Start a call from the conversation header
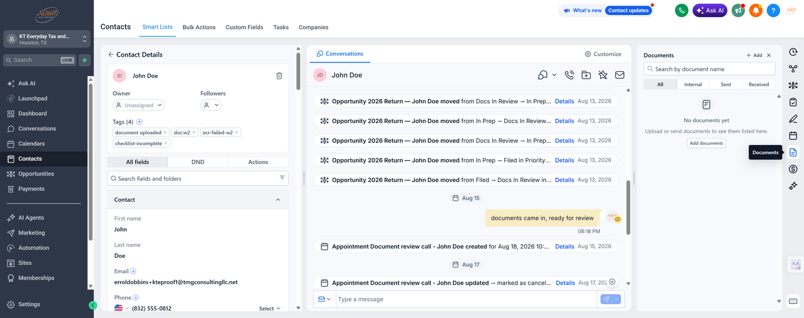The image size is (804, 318). pyautogui.click(x=570, y=75)
